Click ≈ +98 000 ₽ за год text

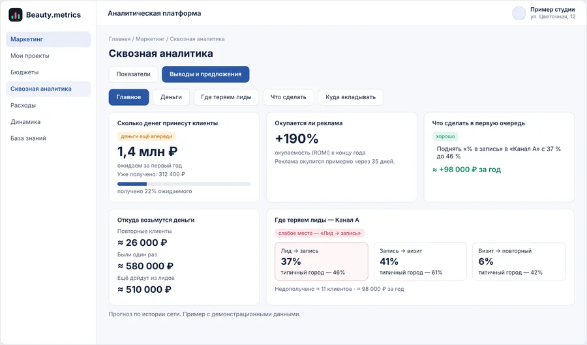click(x=466, y=170)
